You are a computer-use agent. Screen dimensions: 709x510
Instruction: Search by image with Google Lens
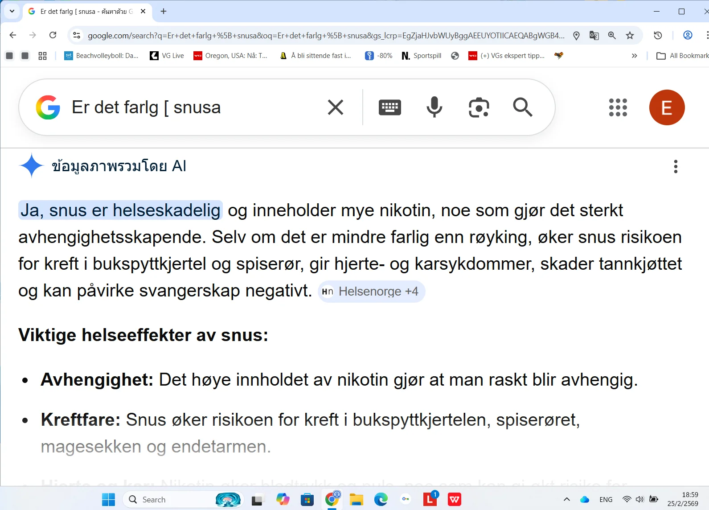[x=479, y=107]
